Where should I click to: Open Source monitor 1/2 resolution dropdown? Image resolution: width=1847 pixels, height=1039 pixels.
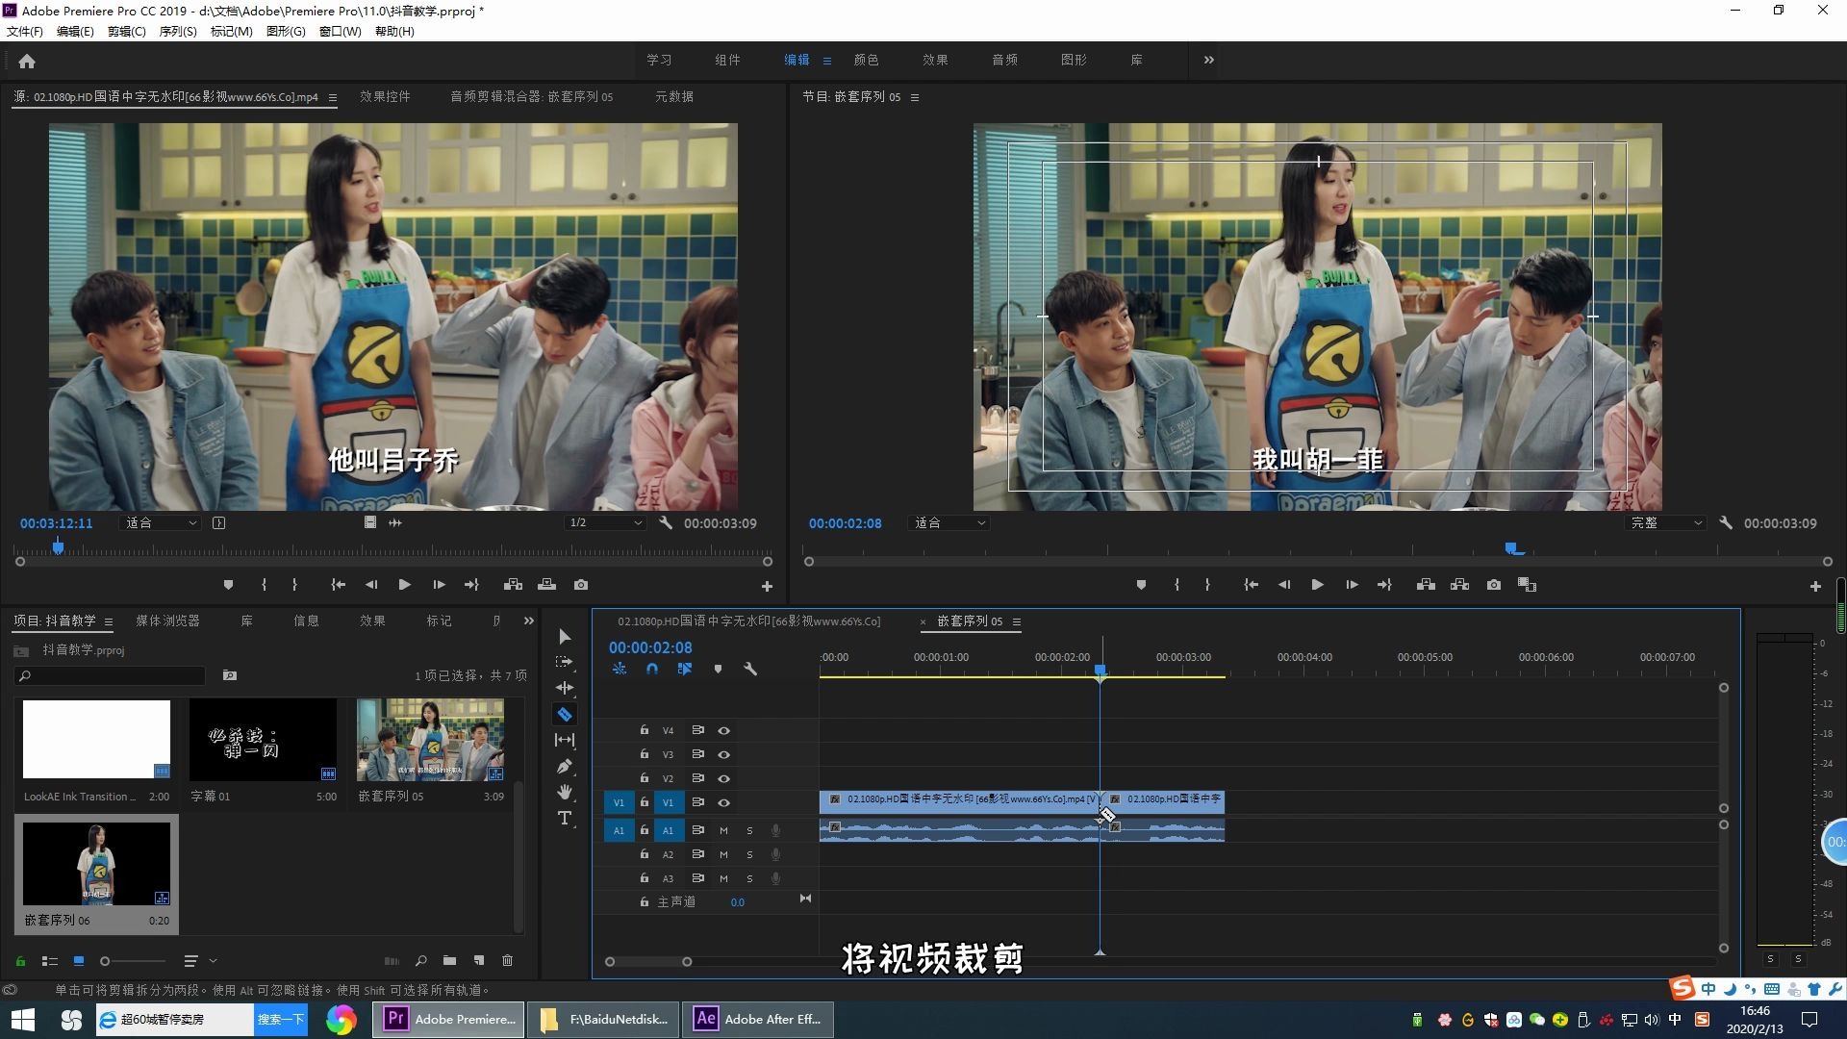(x=605, y=523)
